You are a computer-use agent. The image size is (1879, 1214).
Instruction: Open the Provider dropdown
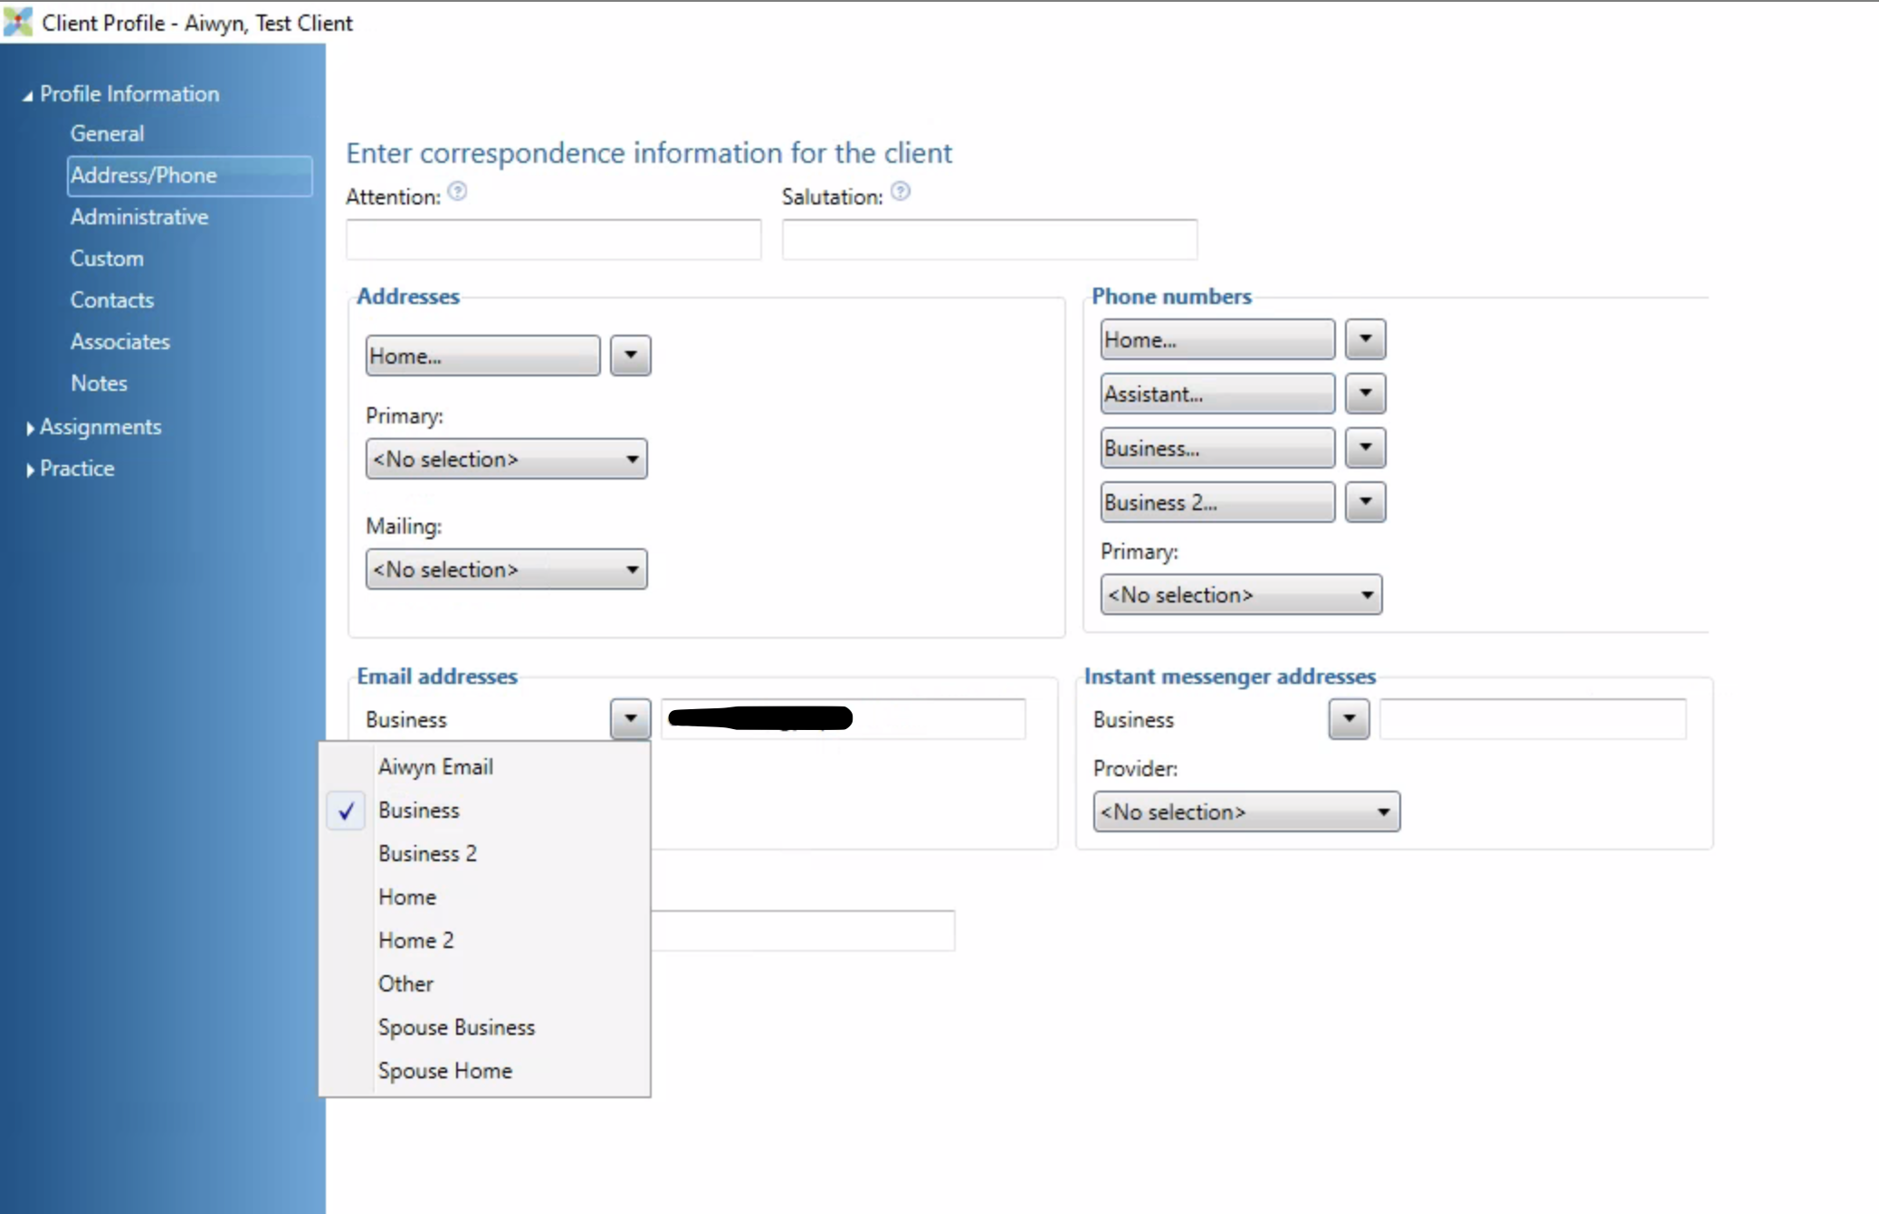point(1246,812)
